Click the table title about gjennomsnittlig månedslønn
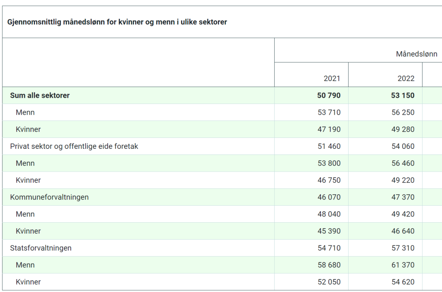Screen dimensions: 442x292 coord(117,22)
